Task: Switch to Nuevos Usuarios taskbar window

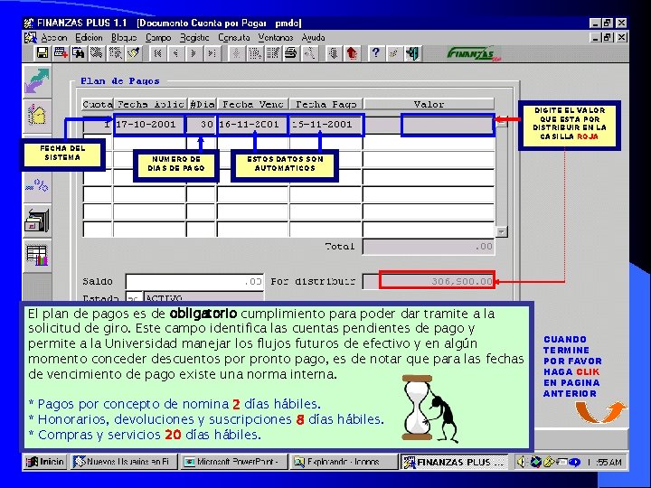Action: pyautogui.click(x=123, y=462)
